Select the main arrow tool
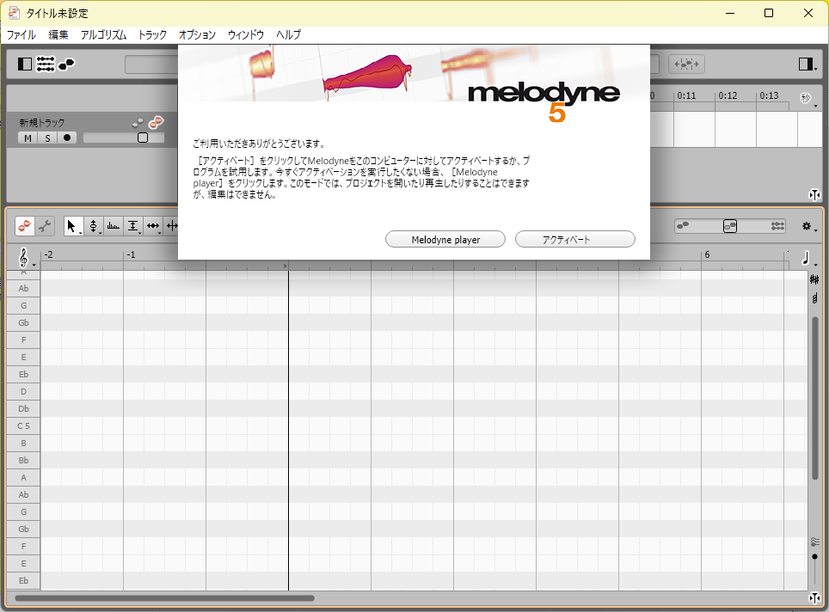The height and width of the screenshot is (612, 829). tap(71, 226)
